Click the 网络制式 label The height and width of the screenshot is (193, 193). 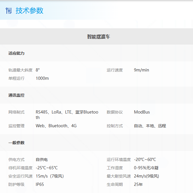[16, 112]
